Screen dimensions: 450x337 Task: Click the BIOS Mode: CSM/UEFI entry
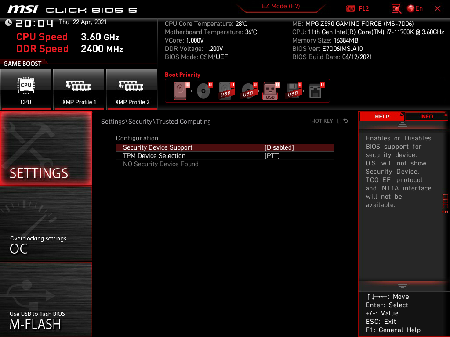click(x=197, y=57)
